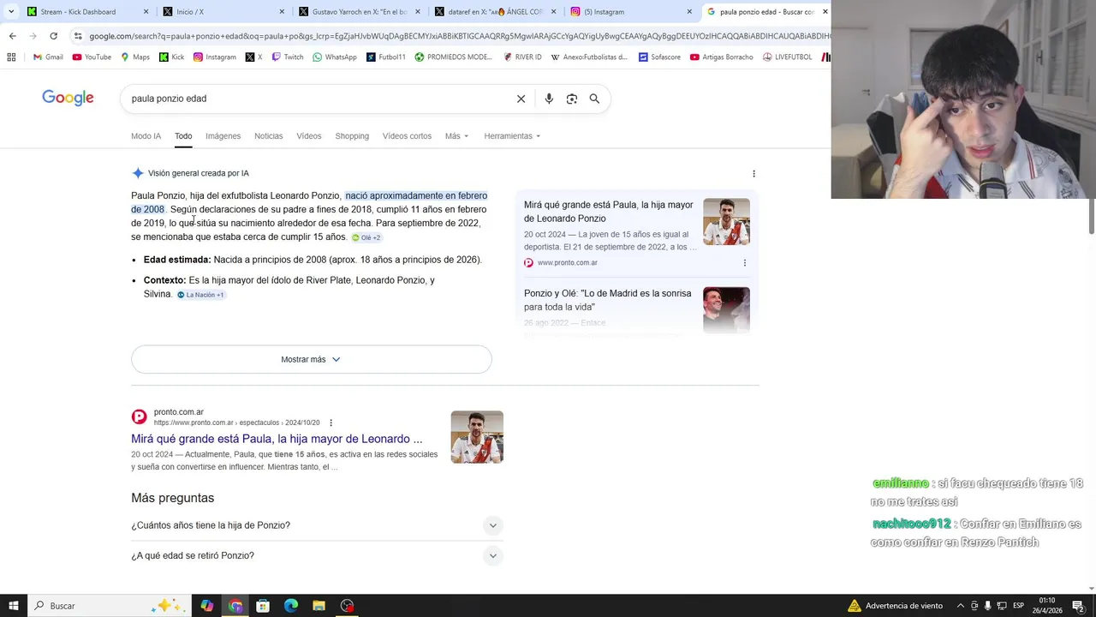
Task: Open the Advertencia de viento weather widget
Action: 896,606
